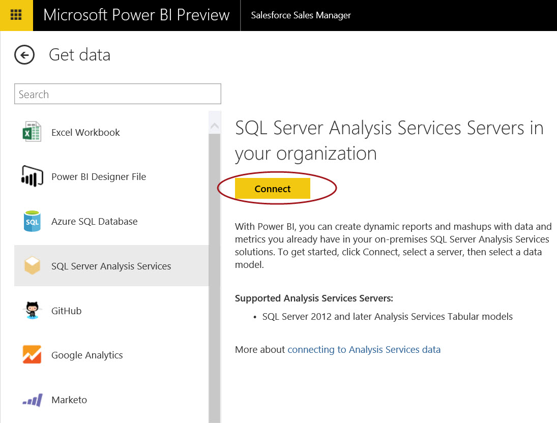The height and width of the screenshot is (423, 557).
Task: Choose Power BI Designer File entry
Action: [x=111, y=176]
